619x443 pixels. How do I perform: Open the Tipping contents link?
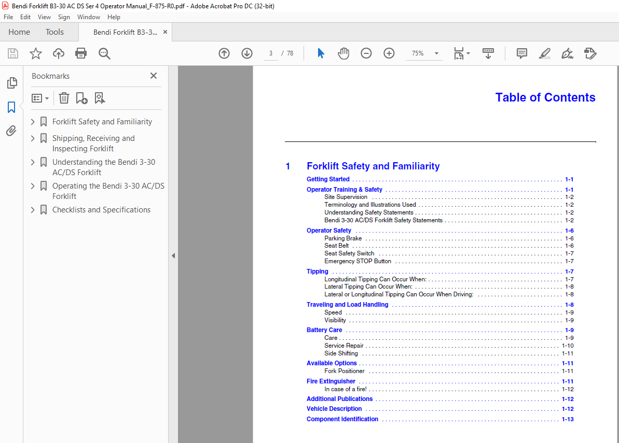(x=317, y=271)
